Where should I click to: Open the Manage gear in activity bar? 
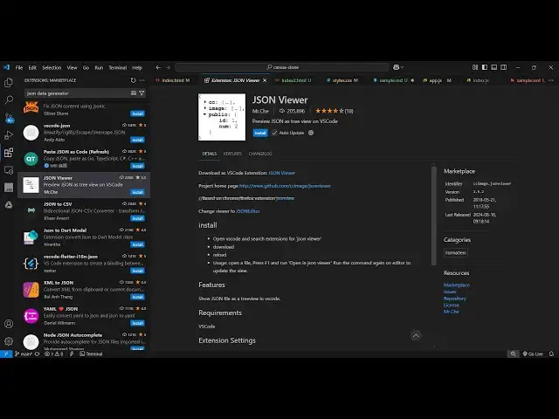tap(9, 341)
